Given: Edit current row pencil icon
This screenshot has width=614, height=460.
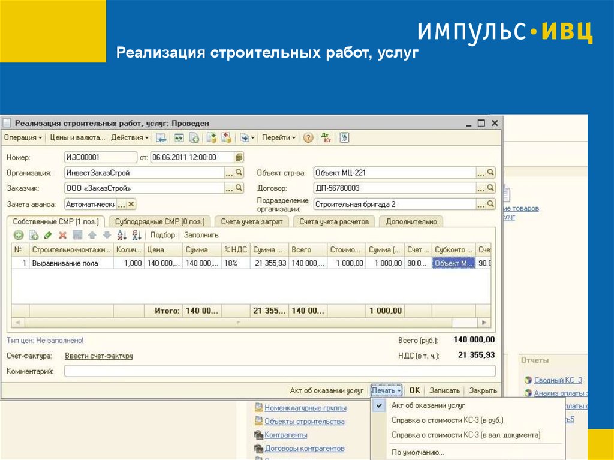Looking at the screenshot, I should pos(48,235).
